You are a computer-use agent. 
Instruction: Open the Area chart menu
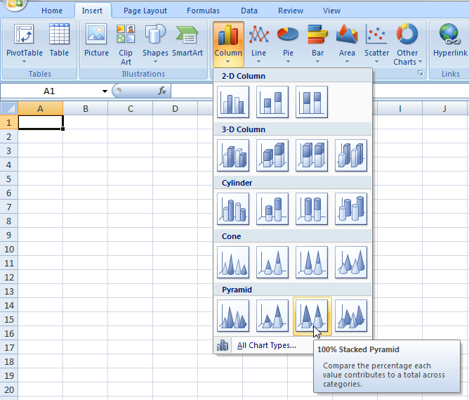point(347,44)
